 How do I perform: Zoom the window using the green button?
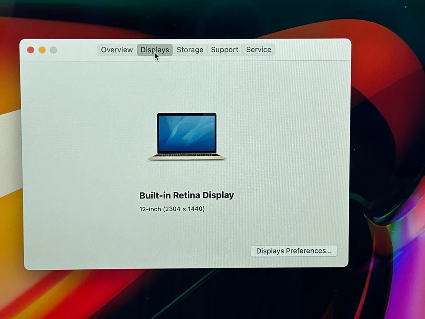click(53, 50)
